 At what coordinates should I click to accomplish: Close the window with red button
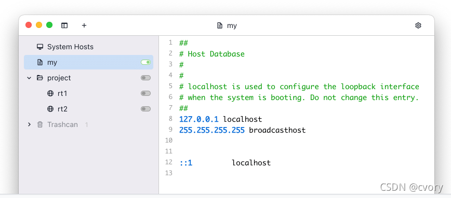29,25
